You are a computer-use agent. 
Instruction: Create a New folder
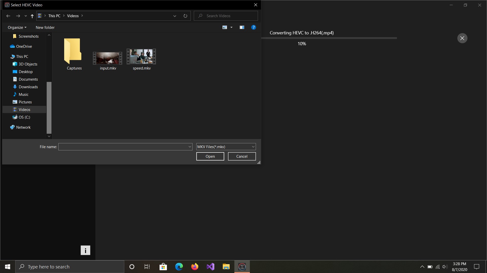[x=45, y=27]
